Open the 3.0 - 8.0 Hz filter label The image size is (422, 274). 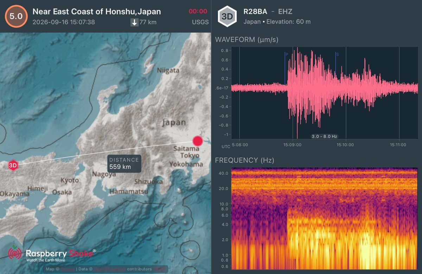[x=324, y=136]
